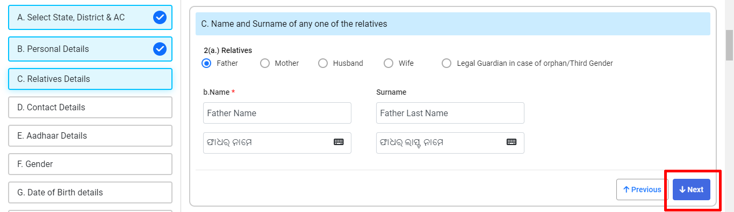Viewport: 734px width, 212px height.
Task: Focus the Odia father last name field
Action: coord(450,143)
